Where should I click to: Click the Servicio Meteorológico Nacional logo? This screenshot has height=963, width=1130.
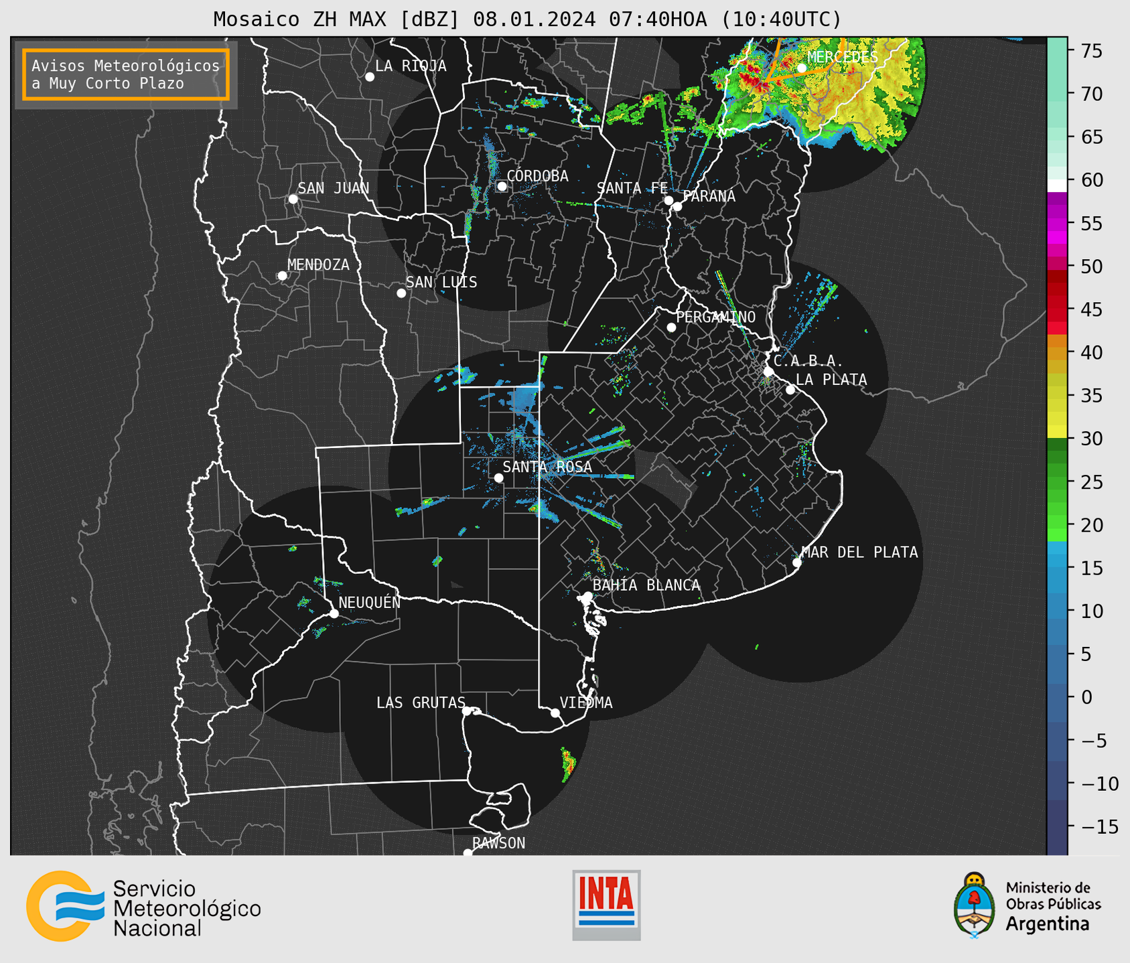tap(143, 907)
